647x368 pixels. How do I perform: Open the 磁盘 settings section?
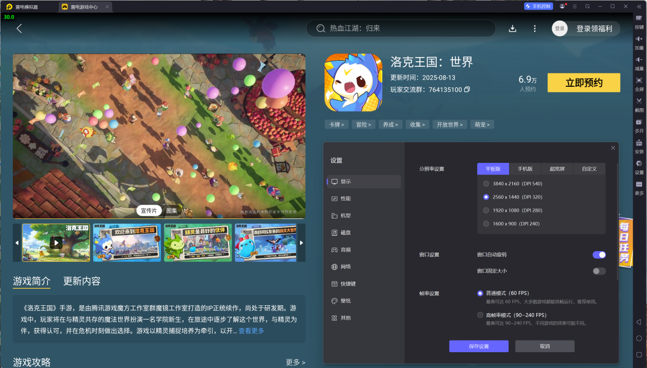(364, 233)
